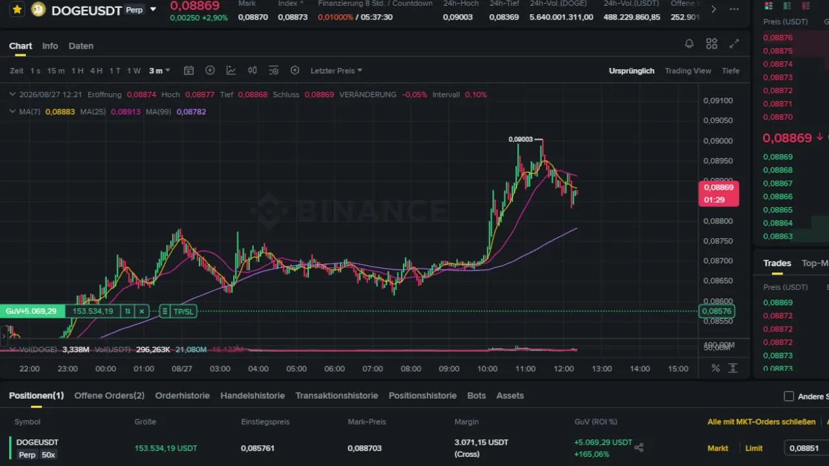Viewport: 829px width, 466px height.
Task: Select the 15m interval
Action: [x=56, y=71]
